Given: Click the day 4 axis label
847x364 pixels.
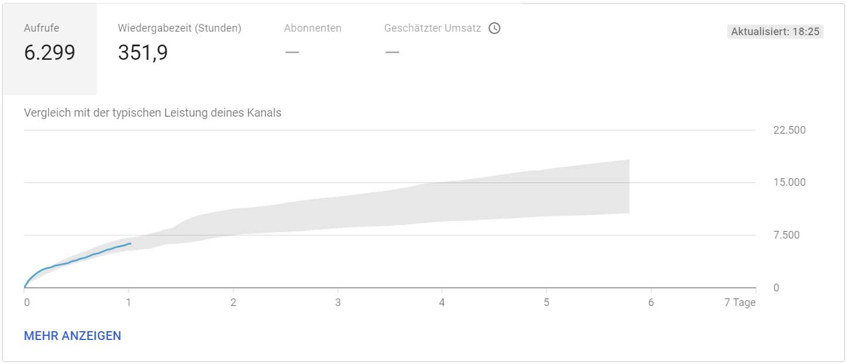Looking at the screenshot, I should tap(442, 302).
